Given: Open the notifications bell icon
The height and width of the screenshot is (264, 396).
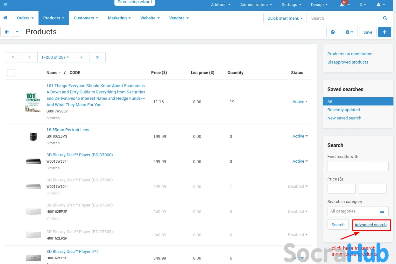Looking at the screenshot, I should (x=342, y=5).
